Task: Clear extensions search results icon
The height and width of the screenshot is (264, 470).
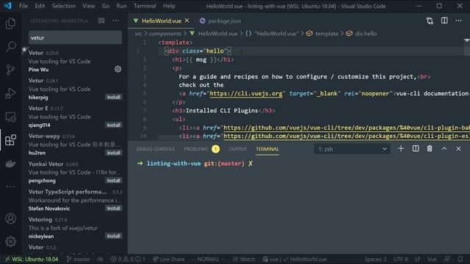Action: 101,21
